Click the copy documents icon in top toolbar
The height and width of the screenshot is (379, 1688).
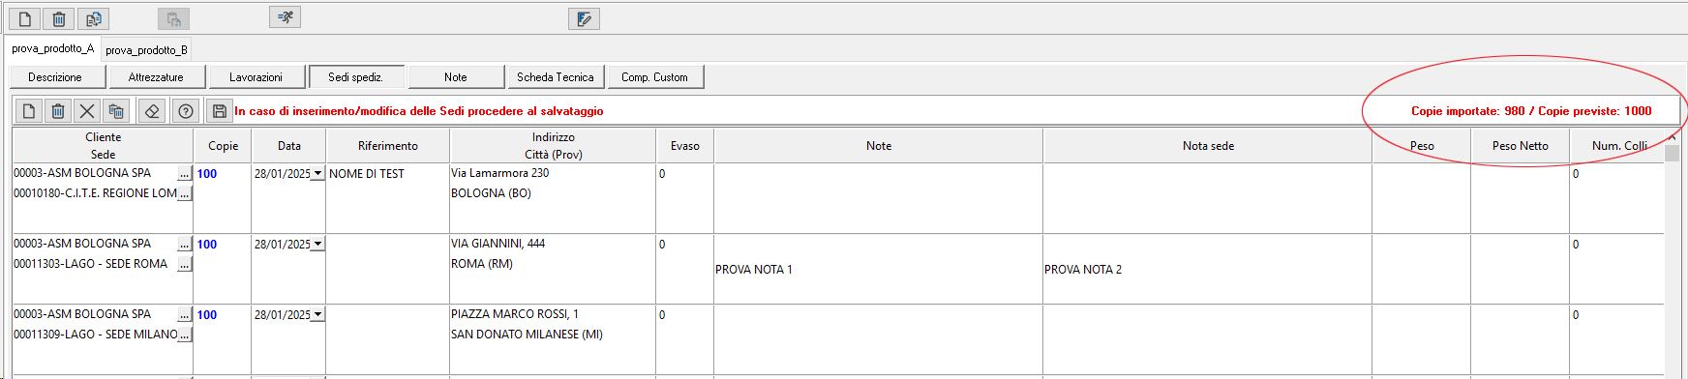tap(93, 18)
